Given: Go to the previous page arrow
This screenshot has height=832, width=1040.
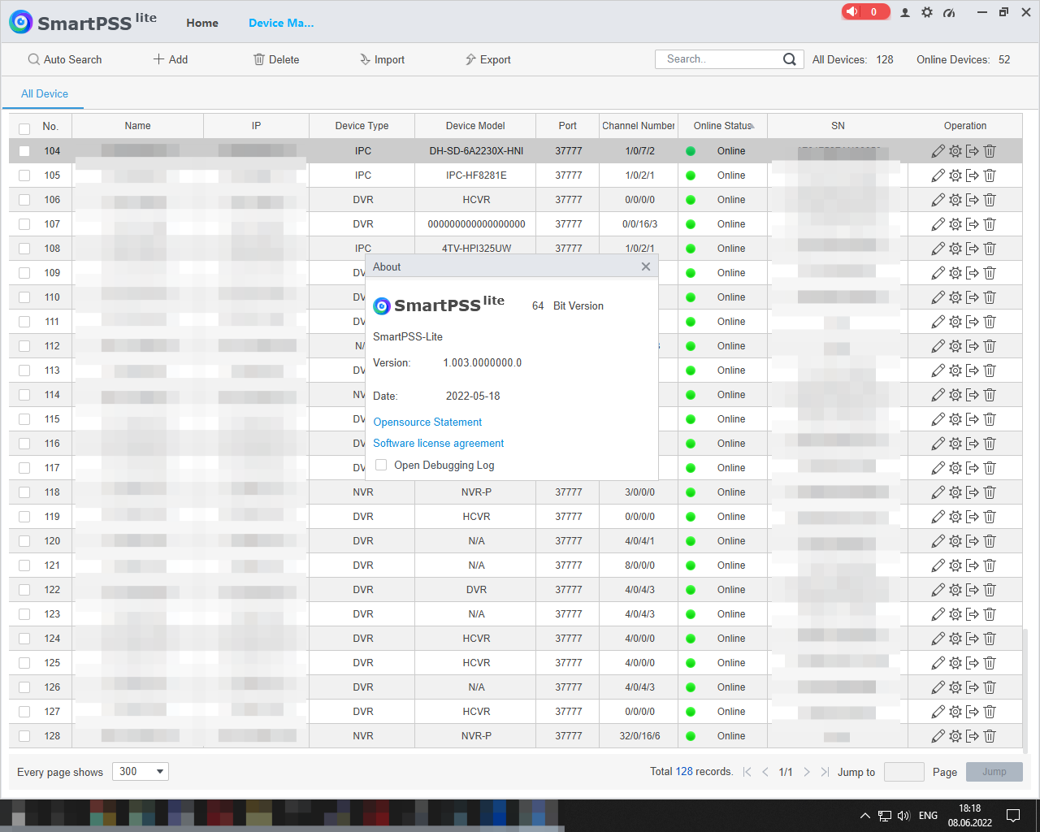Looking at the screenshot, I should 765,772.
